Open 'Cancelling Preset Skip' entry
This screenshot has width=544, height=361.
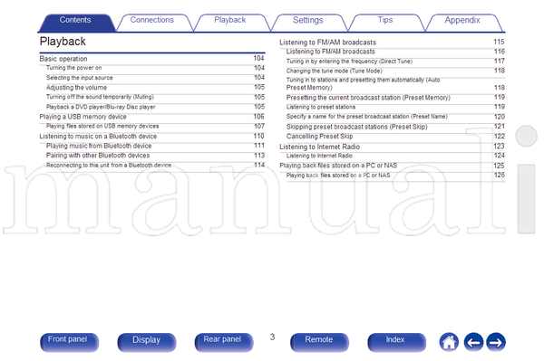coord(395,137)
